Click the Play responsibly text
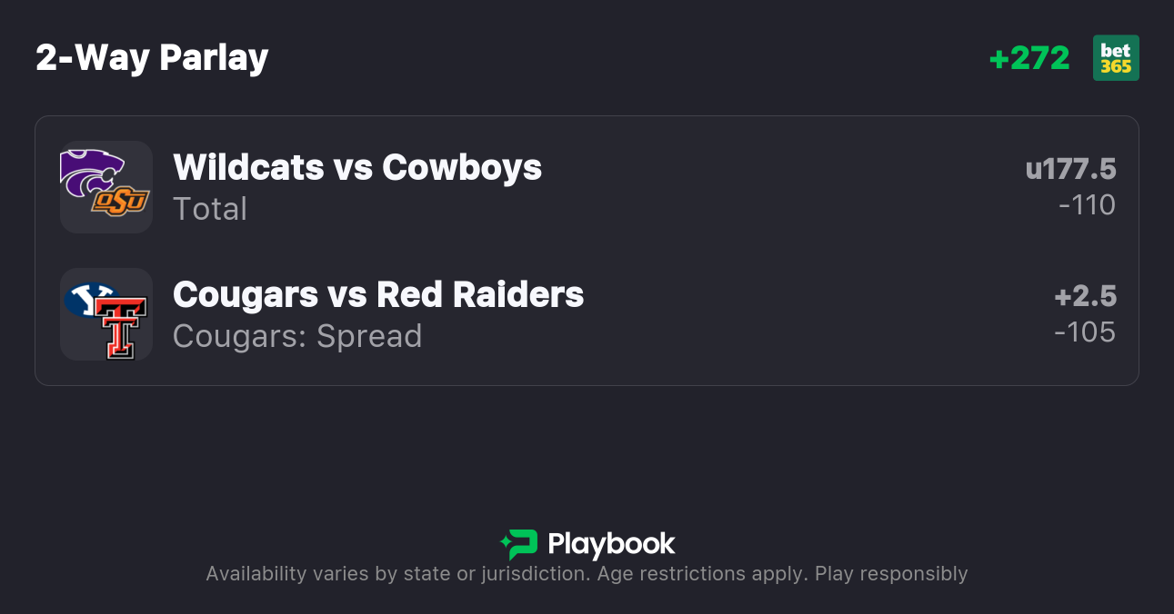The width and height of the screenshot is (1174, 614). 891,574
